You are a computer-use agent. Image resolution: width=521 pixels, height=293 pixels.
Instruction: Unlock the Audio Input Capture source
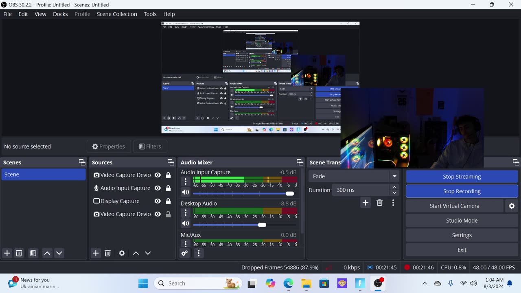168,188
